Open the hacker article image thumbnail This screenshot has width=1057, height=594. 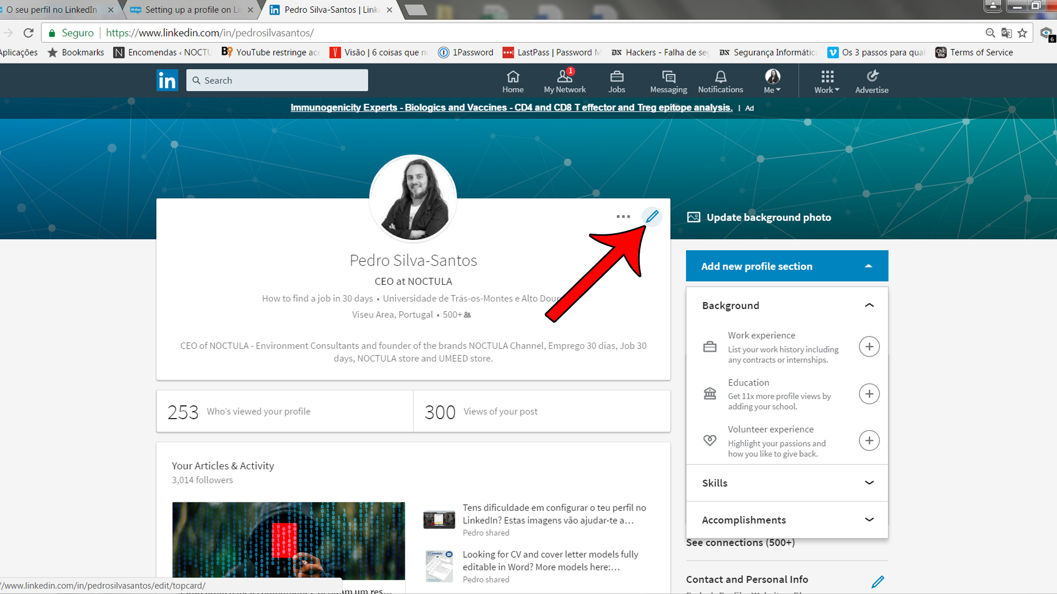[x=288, y=541]
